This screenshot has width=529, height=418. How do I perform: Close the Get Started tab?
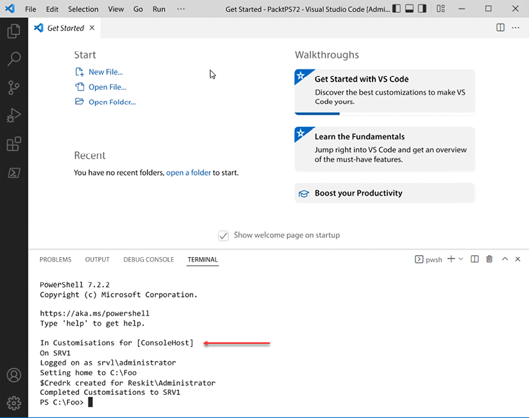click(x=92, y=28)
